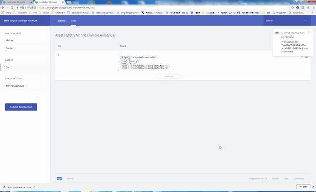
Task: Open a new browser tab
Action: pos(69,2)
